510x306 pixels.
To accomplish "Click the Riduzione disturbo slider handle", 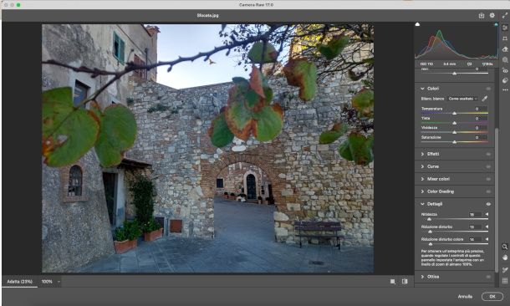I will [x=430, y=232].
